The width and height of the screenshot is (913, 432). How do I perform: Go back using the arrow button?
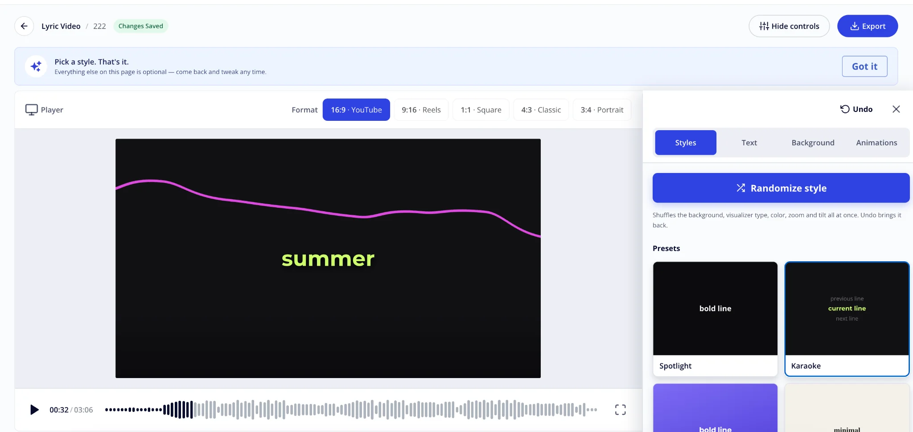24,26
